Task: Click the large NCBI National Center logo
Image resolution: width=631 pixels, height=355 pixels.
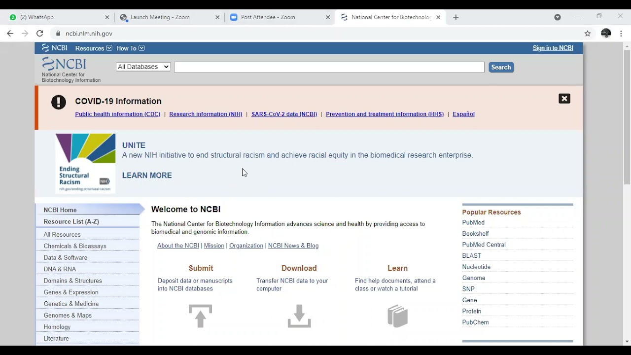Action: pyautogui.click(x=71, y=71)
